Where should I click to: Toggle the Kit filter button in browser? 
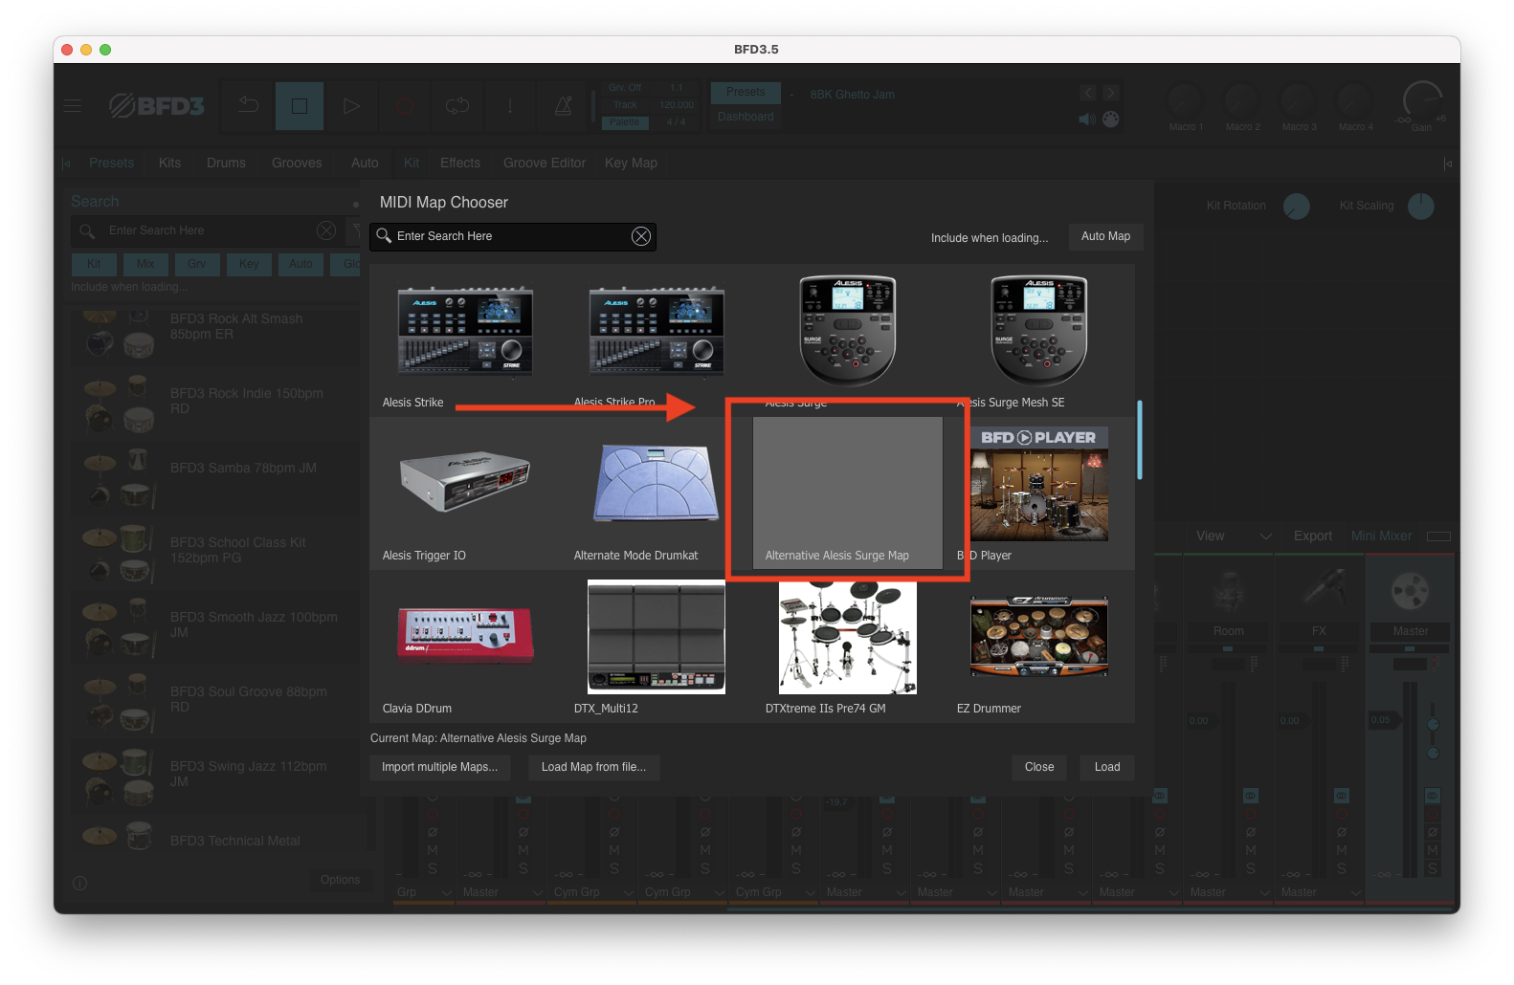coord(94,264)
